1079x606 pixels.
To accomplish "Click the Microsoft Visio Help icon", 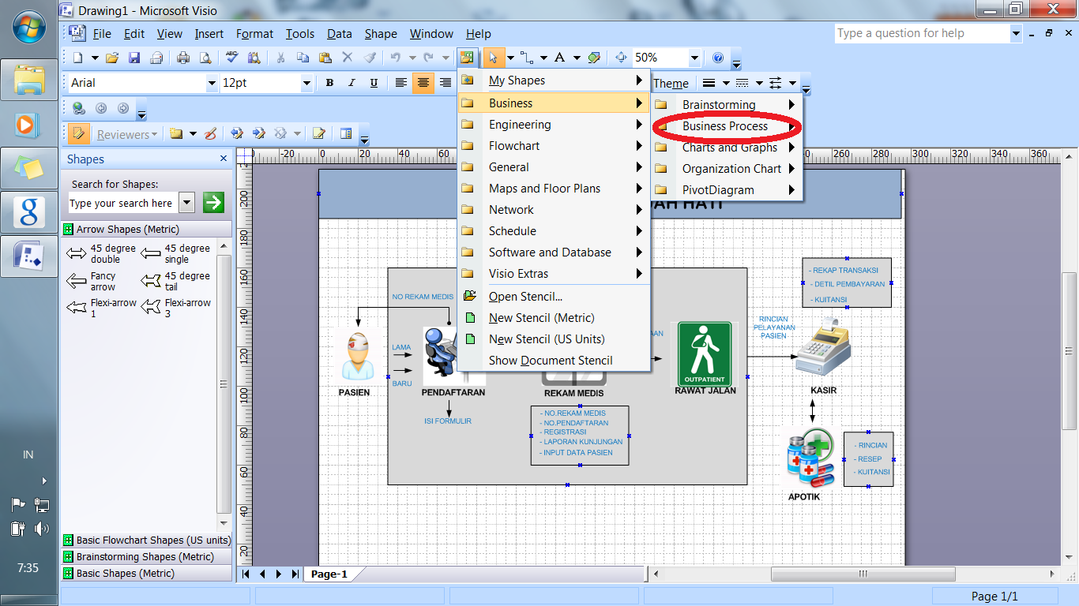I will click(718, 58).
